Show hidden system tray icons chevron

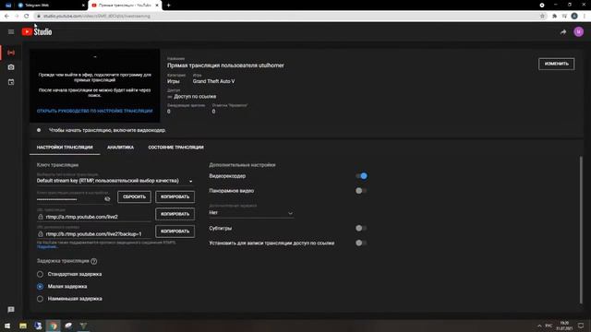click(539, 326)
